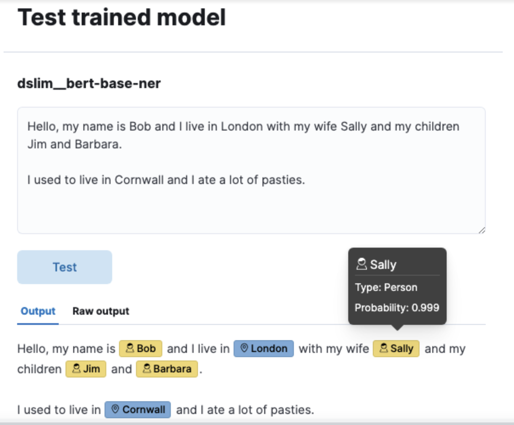514x425 pixels.
Task: Select the Barbara entity highlight
Action: coord(167,369)
